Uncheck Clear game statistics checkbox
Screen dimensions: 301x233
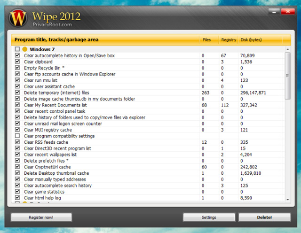pyautogui.click(x=17, y=191)
